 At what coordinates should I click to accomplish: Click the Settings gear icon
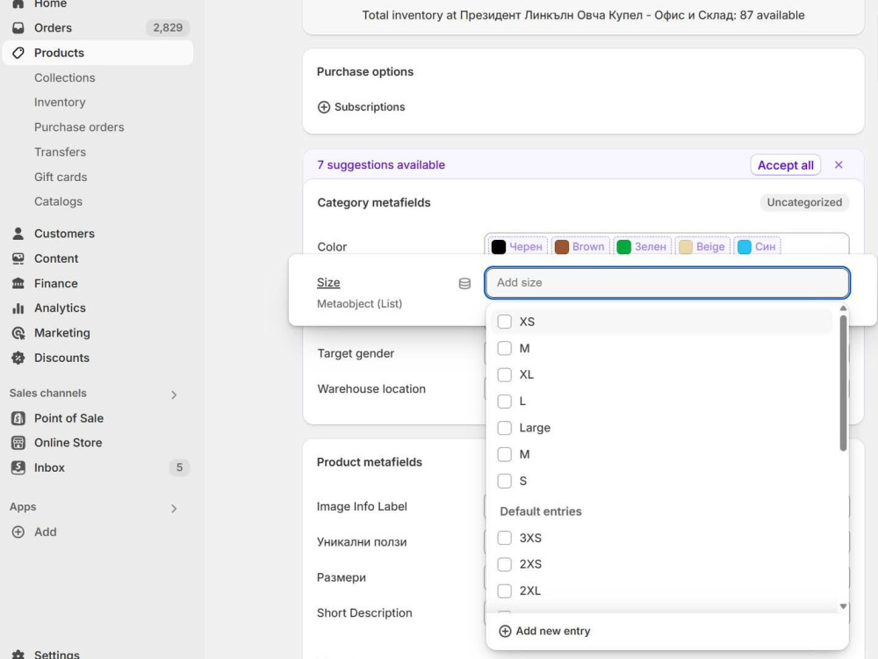18,654
